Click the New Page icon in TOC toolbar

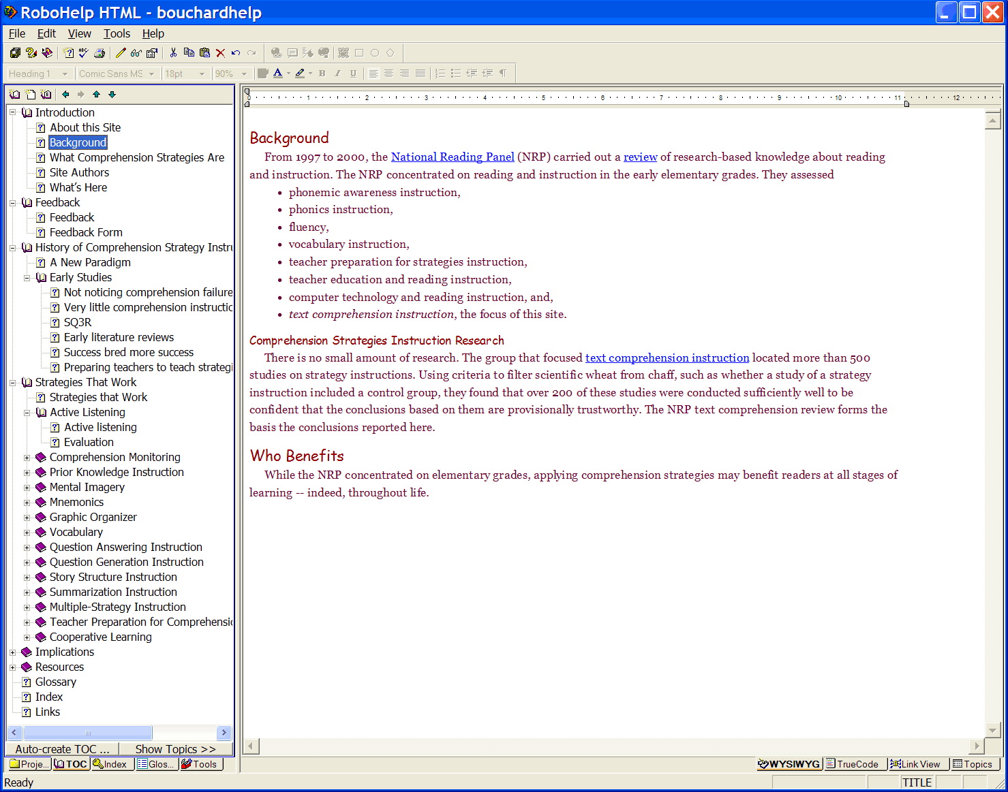coord(31,94)
